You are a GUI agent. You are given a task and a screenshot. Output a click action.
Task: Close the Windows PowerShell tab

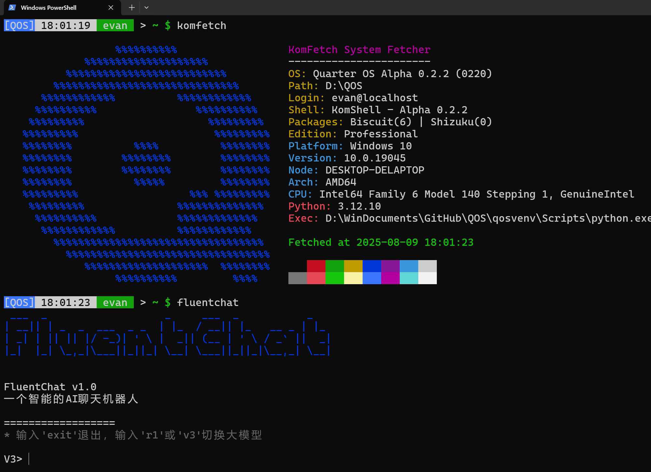(x=111, y=7)
